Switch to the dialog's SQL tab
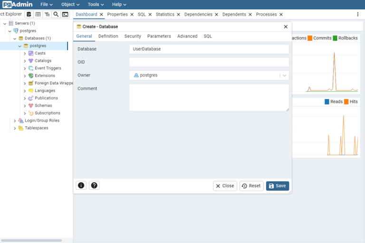 [208, 36]
